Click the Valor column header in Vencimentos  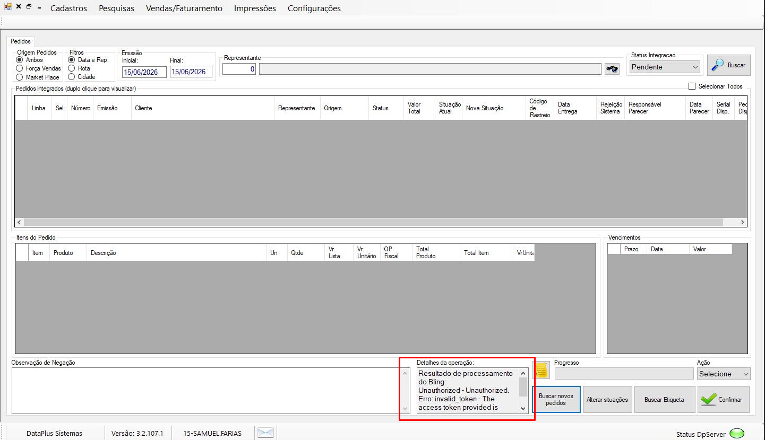point(710,249)
